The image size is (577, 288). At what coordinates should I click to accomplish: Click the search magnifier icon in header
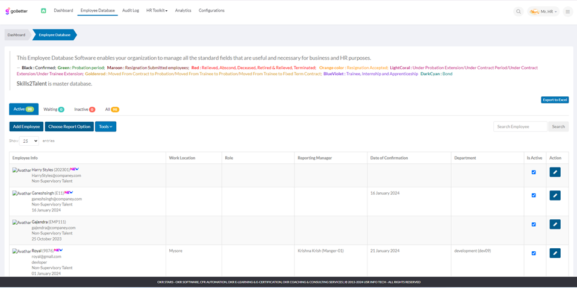click(x=518, y=12)
